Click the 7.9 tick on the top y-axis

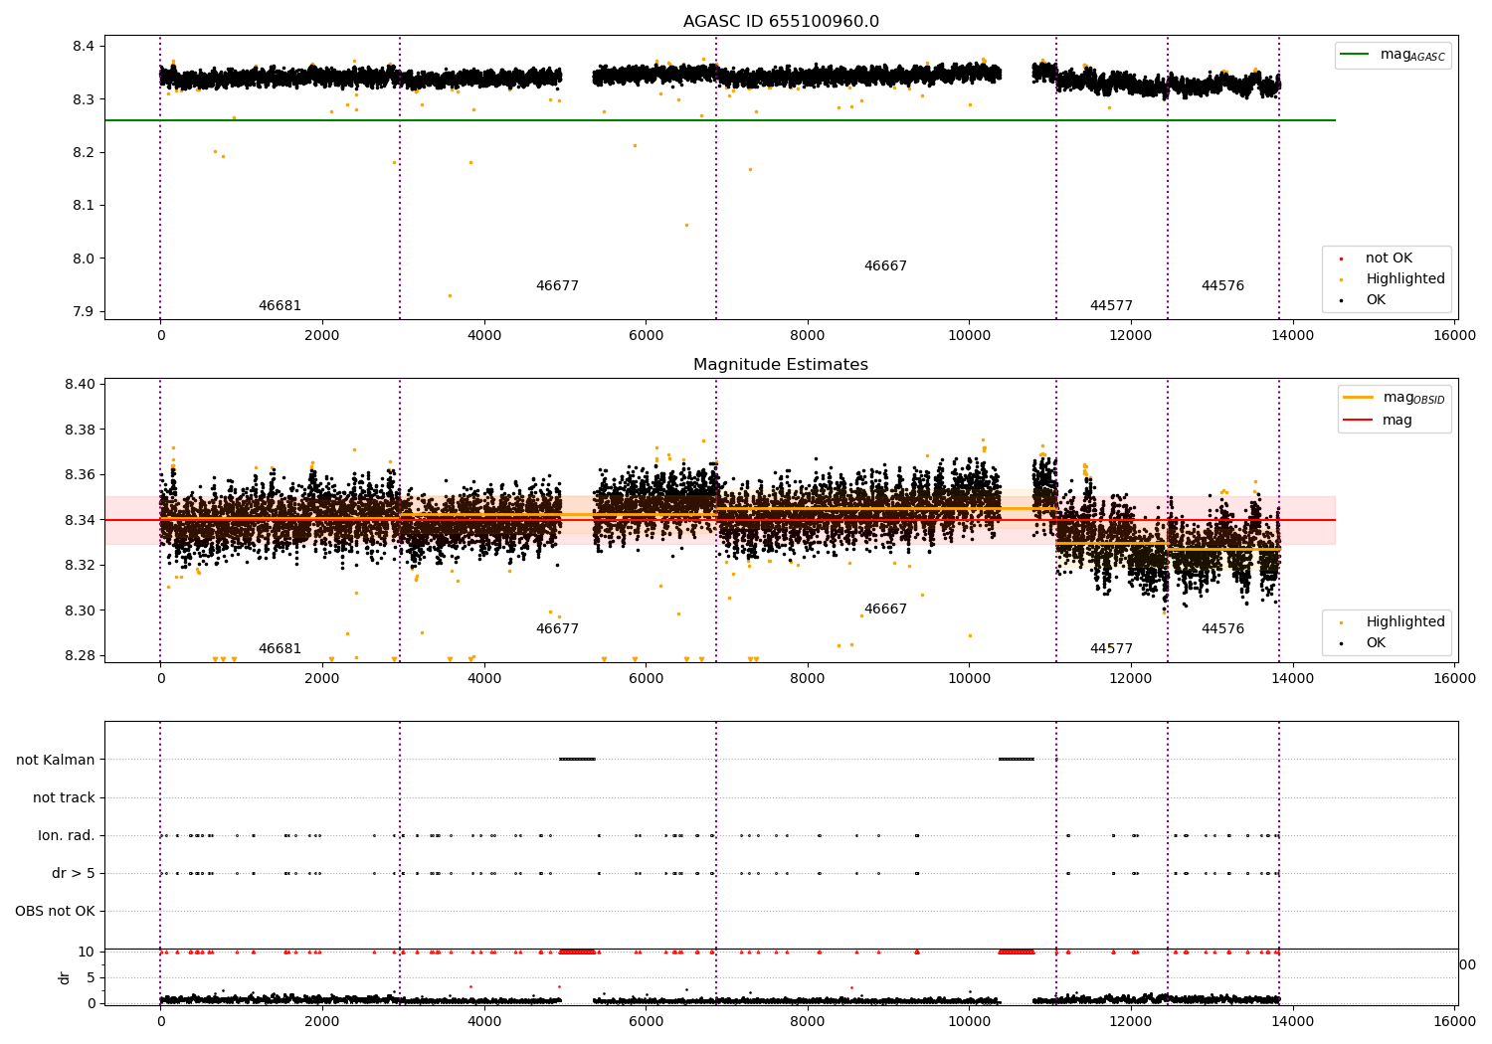84,312
